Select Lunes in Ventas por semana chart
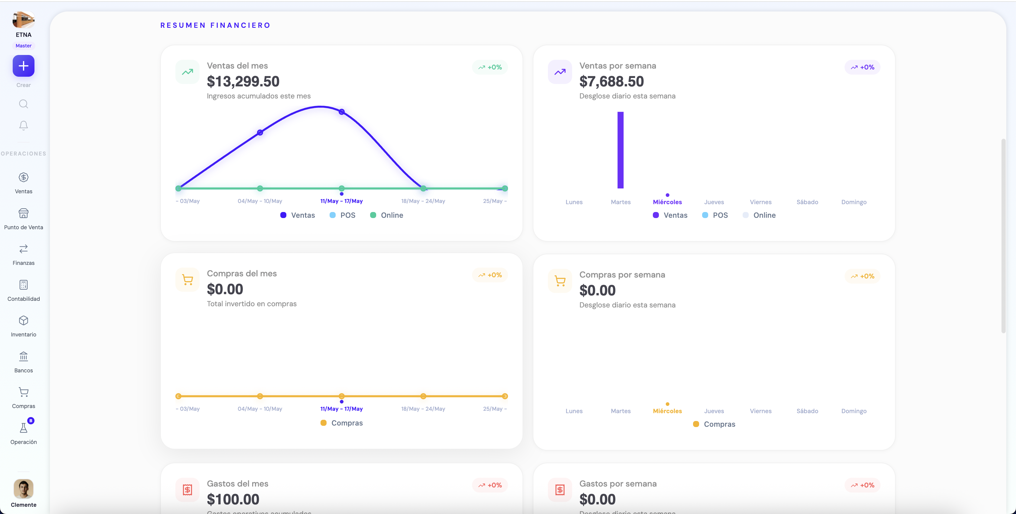The height and width of the screenshot is (514, 1016). (x=574, y=202)
